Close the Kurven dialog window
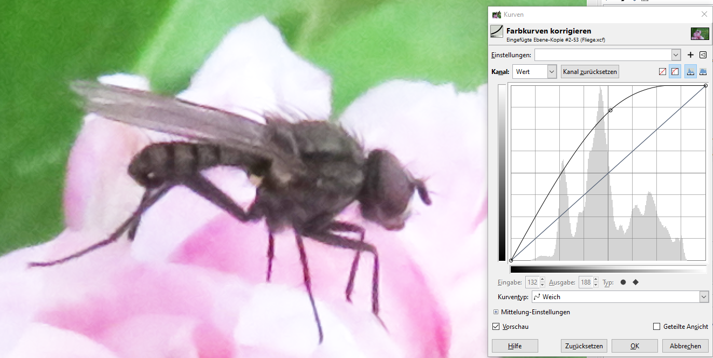The width and height of the screenshot is (713, 358). tap(704, 15)
